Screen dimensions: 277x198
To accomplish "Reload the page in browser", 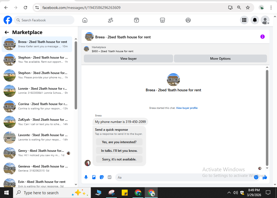I will pyautogui.click(x=25, y=8).
